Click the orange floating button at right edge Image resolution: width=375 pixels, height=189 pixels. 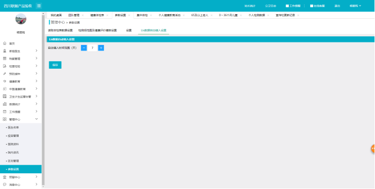(x=373, y=149)
